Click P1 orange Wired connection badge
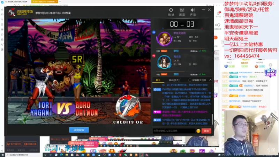 coord(164,51)
